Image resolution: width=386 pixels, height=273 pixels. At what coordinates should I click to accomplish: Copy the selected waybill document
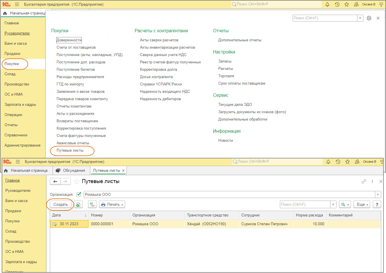pos(78,205)
